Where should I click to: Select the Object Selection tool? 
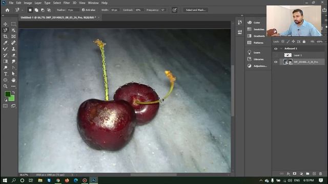pyautogui.click(x=13, y=30)
